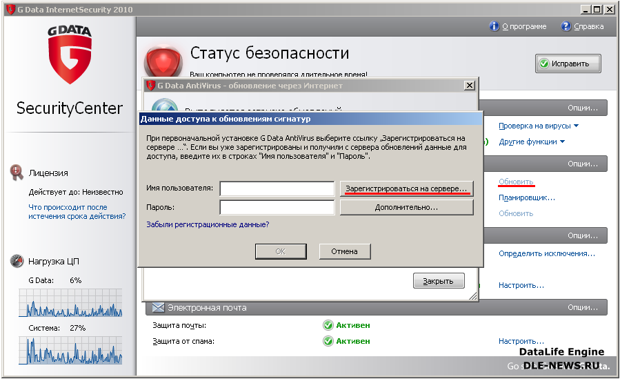Image resolution: width=620 pixels, height=379 pixels.
Task: Click the greyed Обновить link below Планировщик
Action: (516, 213)
